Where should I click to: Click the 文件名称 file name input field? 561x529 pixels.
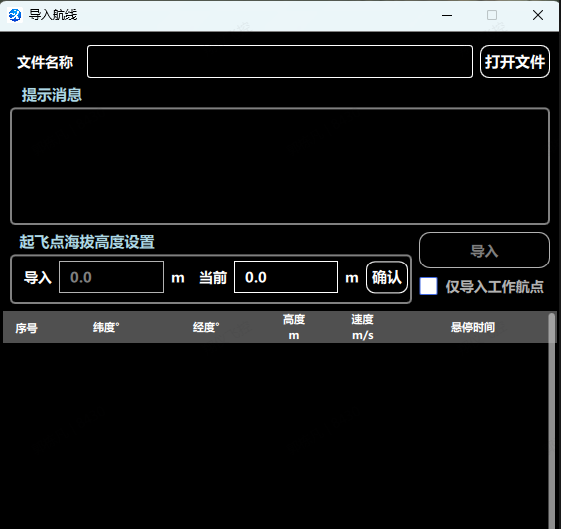point(280,61)
